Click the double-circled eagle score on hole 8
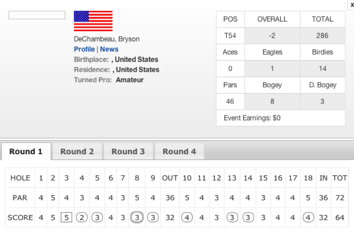 click(x=137, y=218)
